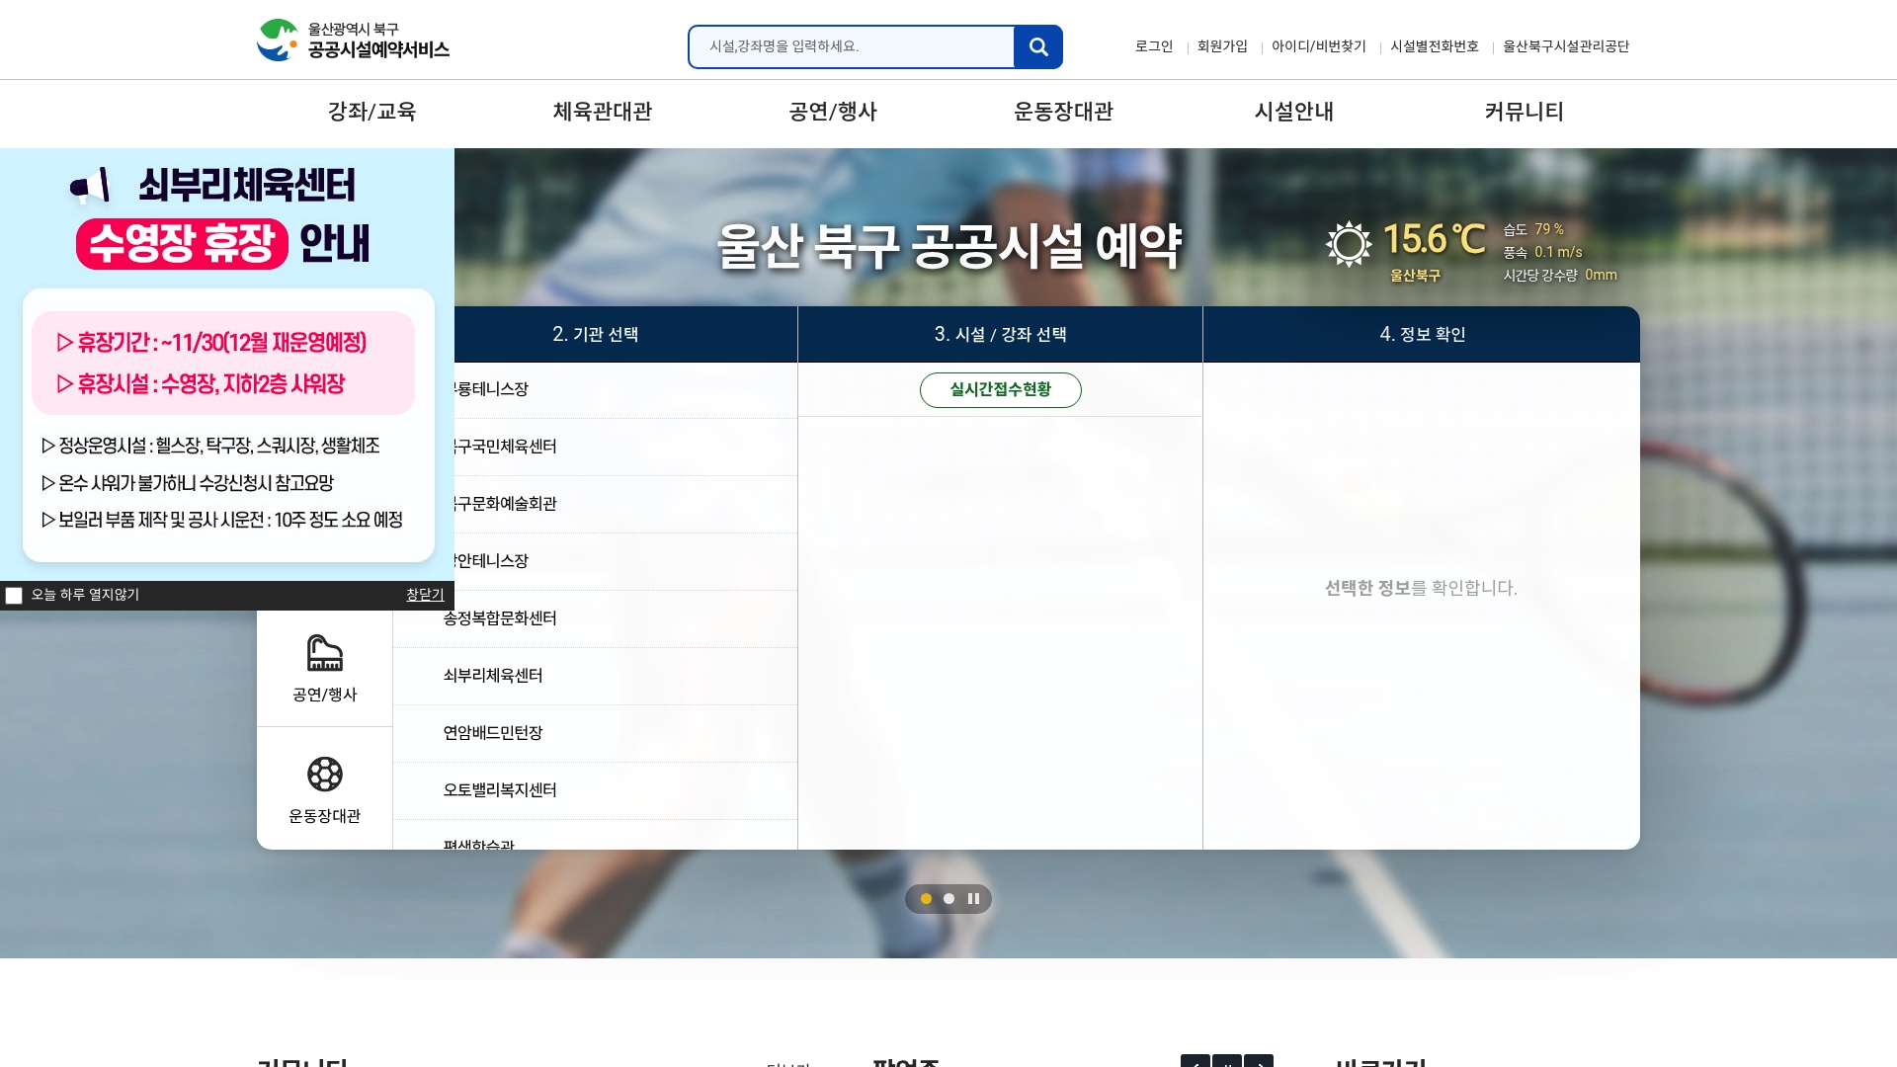The width and height of the screenshot is (1897, 1067).
Task: Select the 테니스장 row above 북구국민체육센터
Action: tap(625, 390)
